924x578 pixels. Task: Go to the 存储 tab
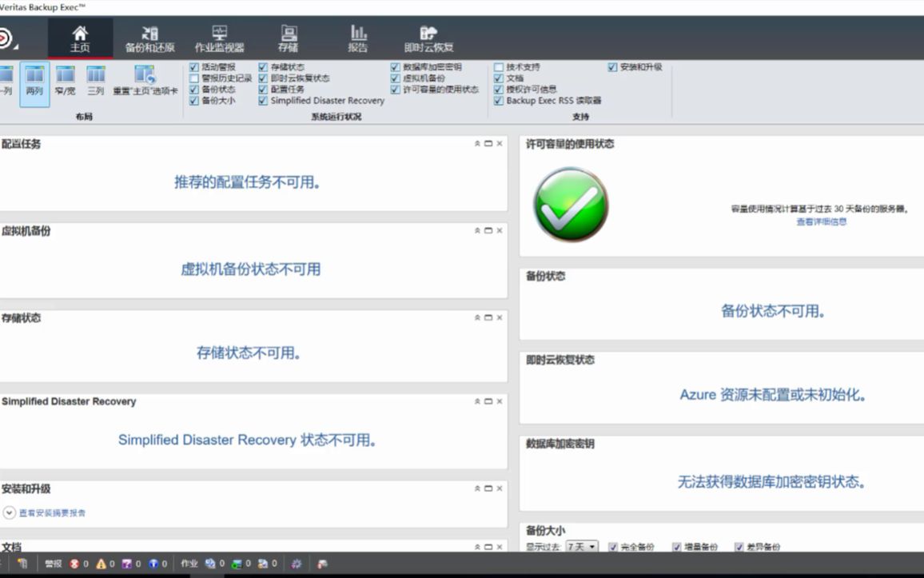point(289,39)
